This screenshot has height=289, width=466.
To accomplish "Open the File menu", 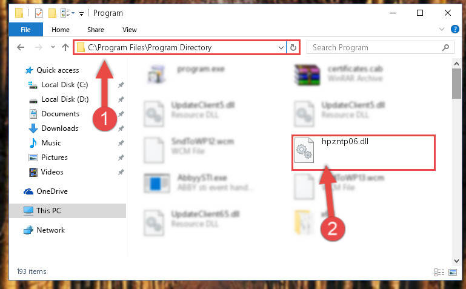I will tap(25, 30).
